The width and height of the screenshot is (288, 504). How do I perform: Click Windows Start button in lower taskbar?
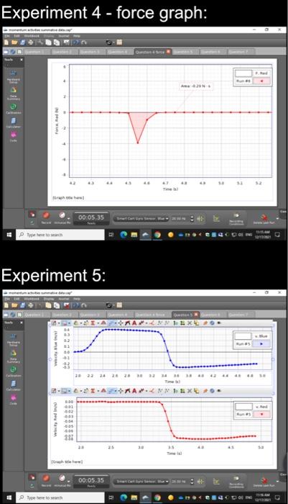[9, 498]
